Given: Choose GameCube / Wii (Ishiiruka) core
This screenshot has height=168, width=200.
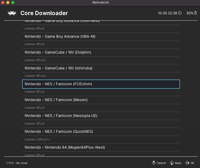Looking at the screenshot, I should (x=101, y=68).
